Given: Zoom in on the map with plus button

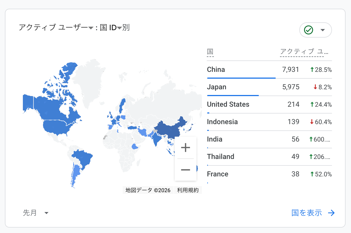Looking at the screenshot, I should coord(185,148).
